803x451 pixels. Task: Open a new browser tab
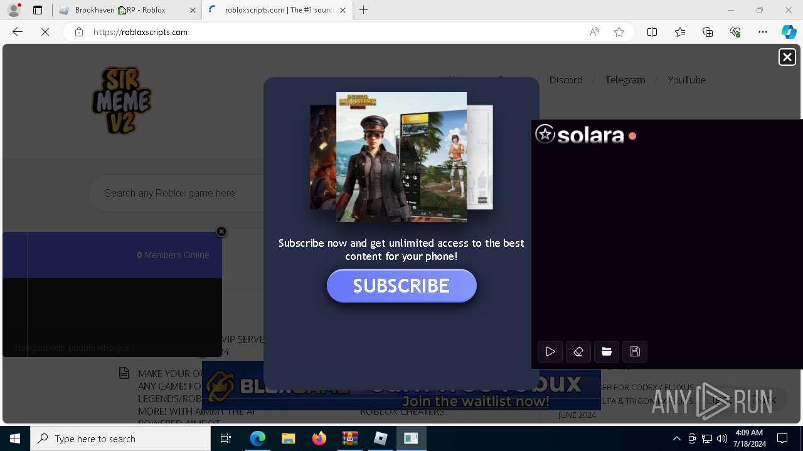(364, 10)
